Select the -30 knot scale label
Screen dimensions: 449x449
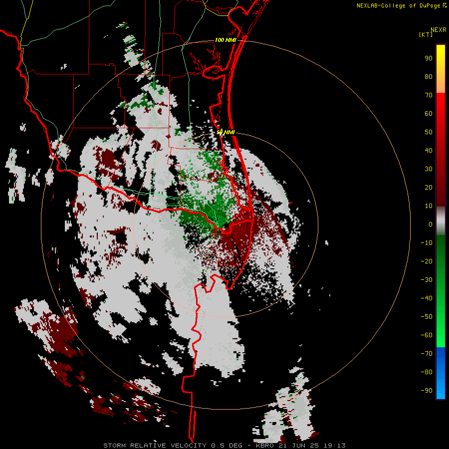point(427,280)
